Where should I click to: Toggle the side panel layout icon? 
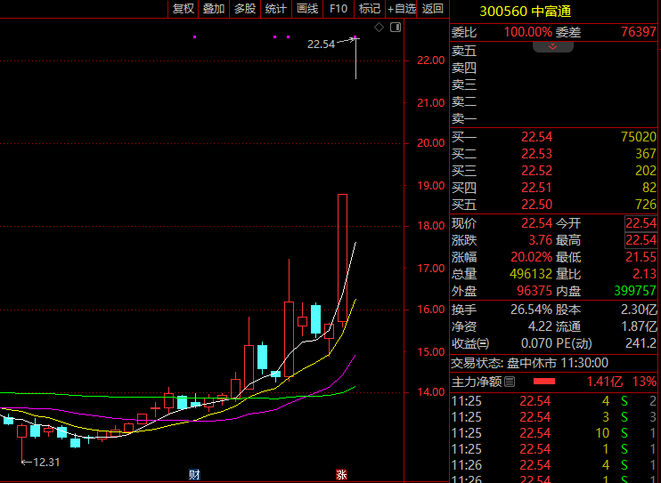click(x=396, y=28)
